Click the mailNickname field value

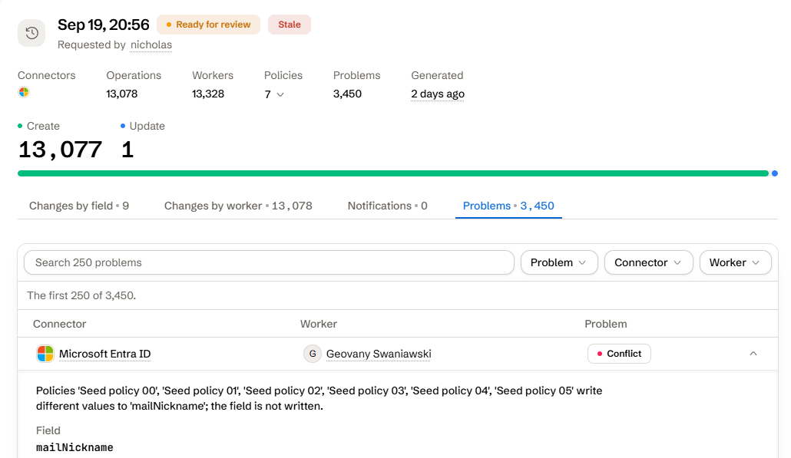coord(74,447)
